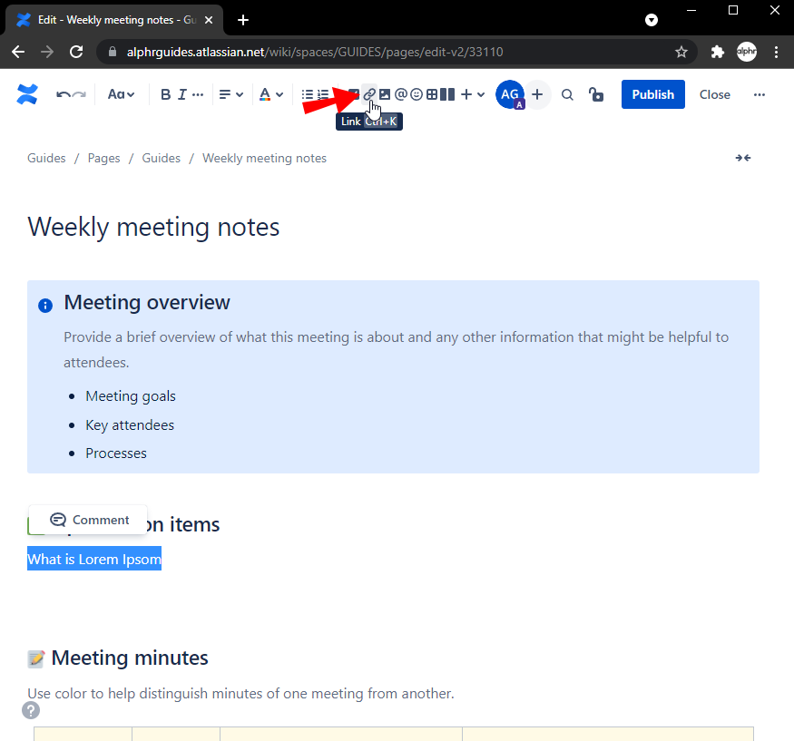Image resolution: width=794 pixels, height=741 pixels.
Task: View site information lock icon
Action: point(113,52)
